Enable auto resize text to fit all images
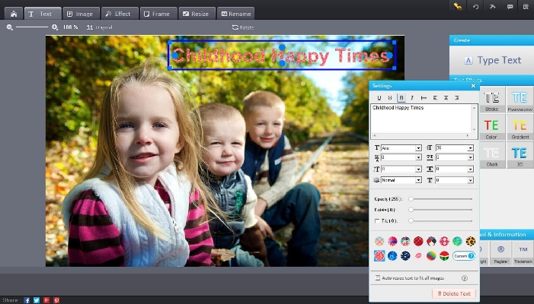Image resolution: width=534 pixels, height=304 pixels. 378,278
